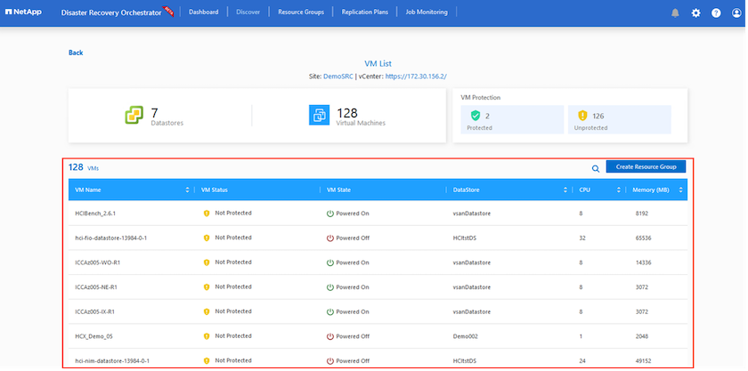Click the Back link
The height and width of the screenshot is (371, 748).
pyautogui.click(x=76, y=52)
